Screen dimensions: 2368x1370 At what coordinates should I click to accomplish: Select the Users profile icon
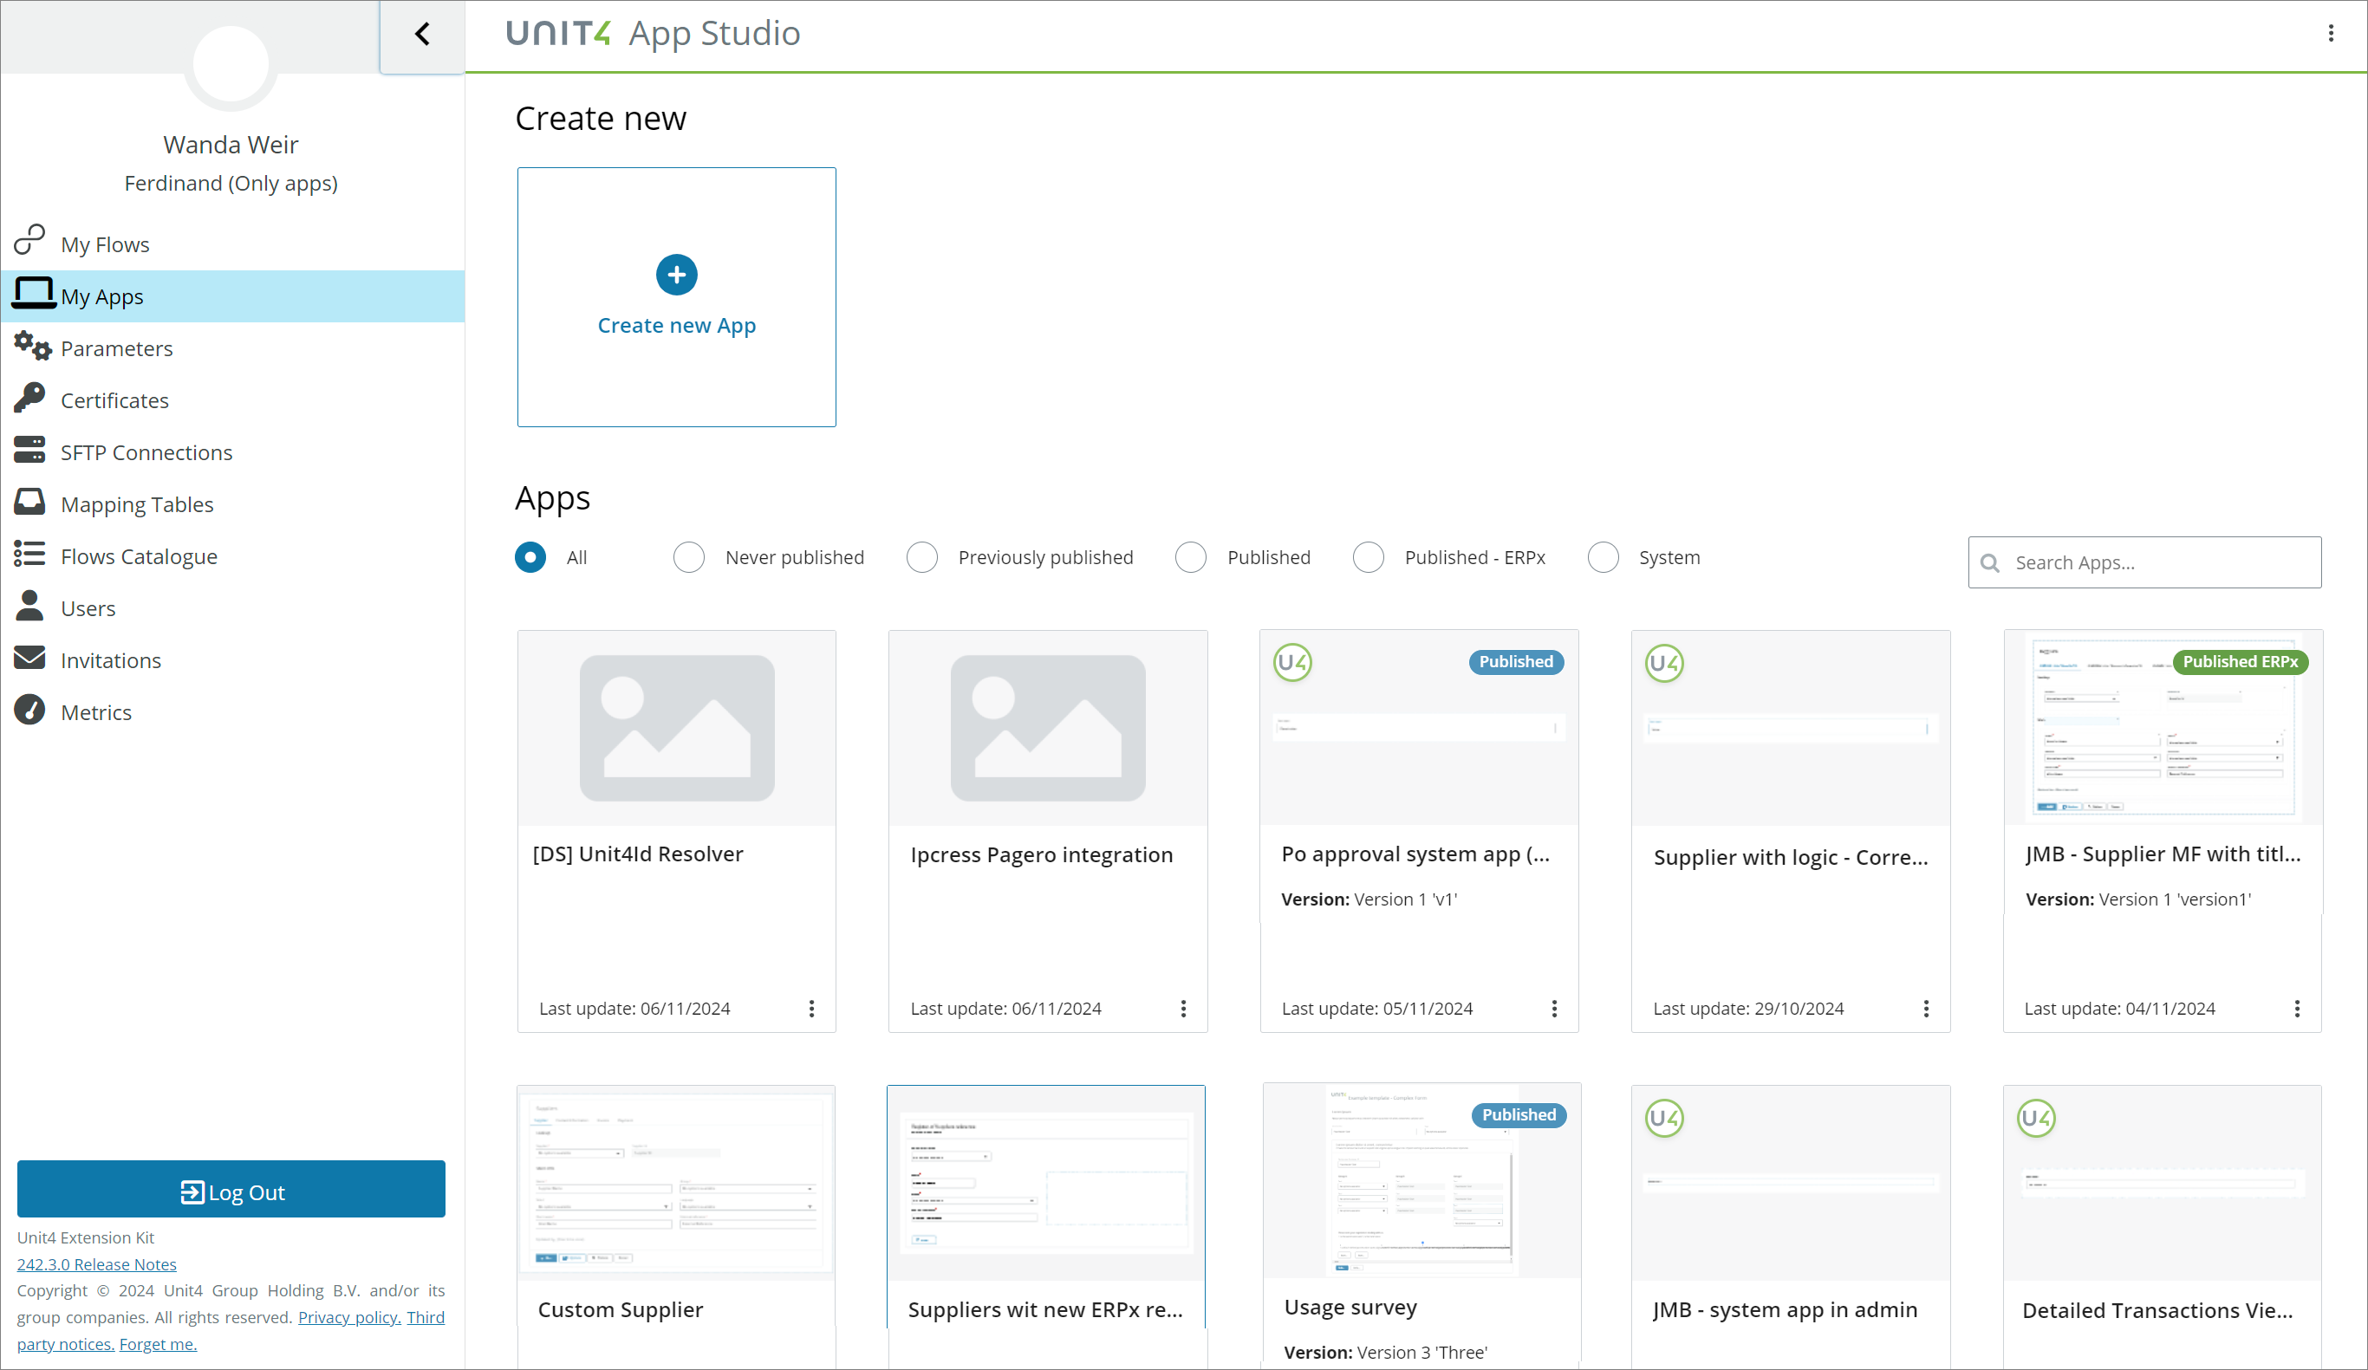[x=29, y=607]
